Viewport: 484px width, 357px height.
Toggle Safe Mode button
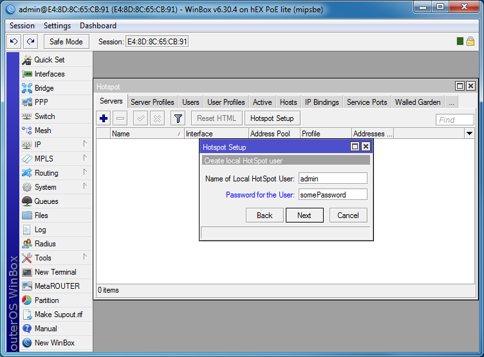click(66, 41)
